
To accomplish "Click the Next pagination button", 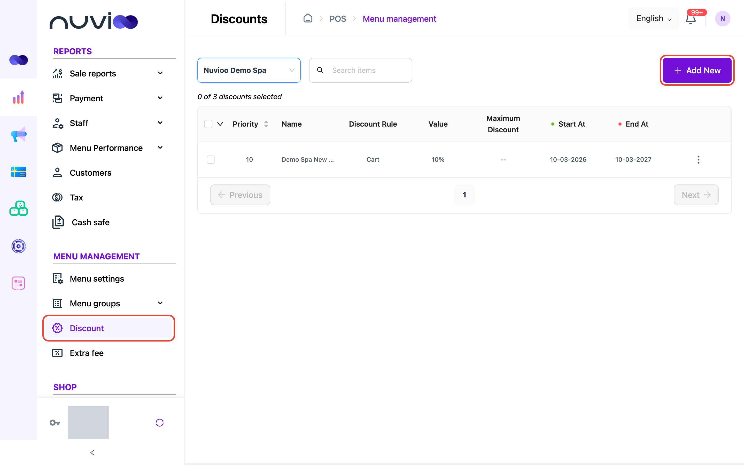I will pyautogui.click(x=696, y=195).
